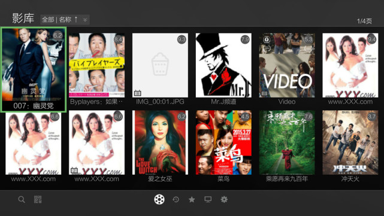Click the QR code scan icon

click(38, 200)
